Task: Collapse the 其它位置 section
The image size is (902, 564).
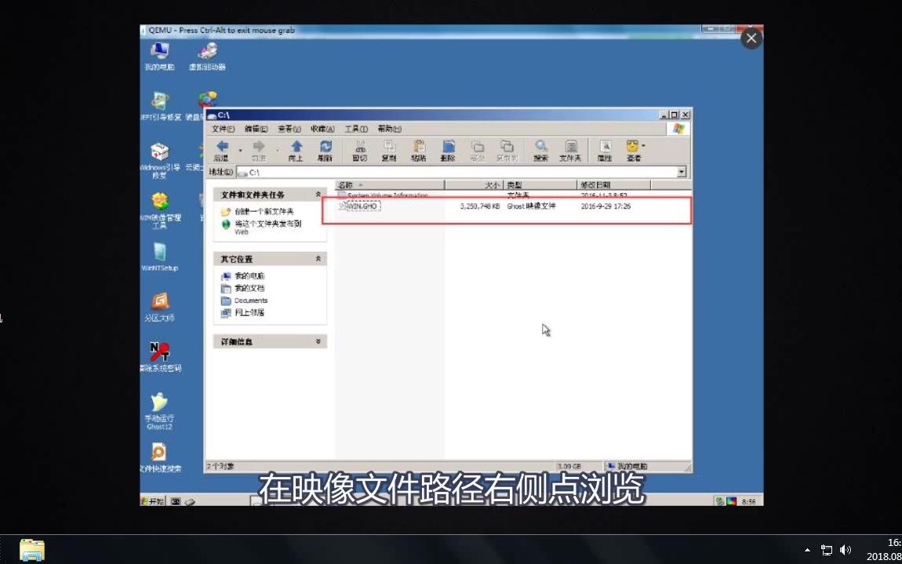Action: coord(318,258)
